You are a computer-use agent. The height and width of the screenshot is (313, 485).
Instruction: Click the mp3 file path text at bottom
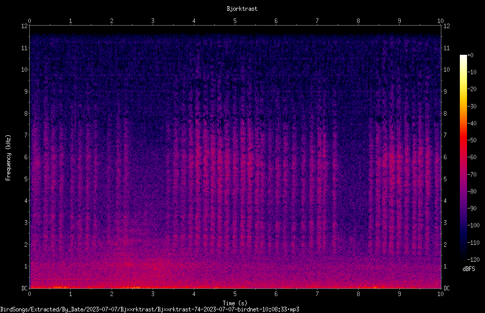point(150,309)
